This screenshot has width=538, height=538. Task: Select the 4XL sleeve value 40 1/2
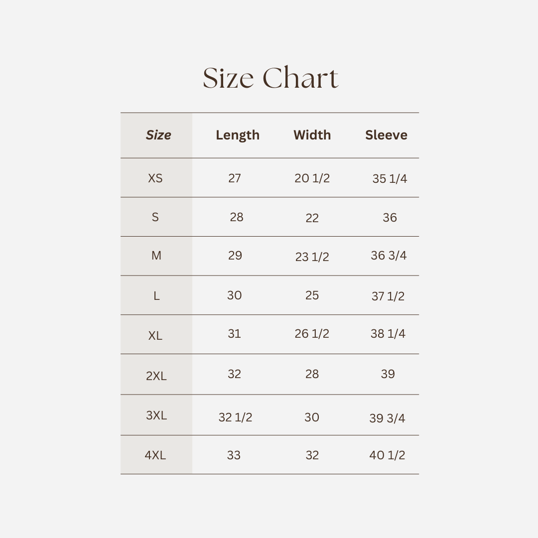pos(387,455)
